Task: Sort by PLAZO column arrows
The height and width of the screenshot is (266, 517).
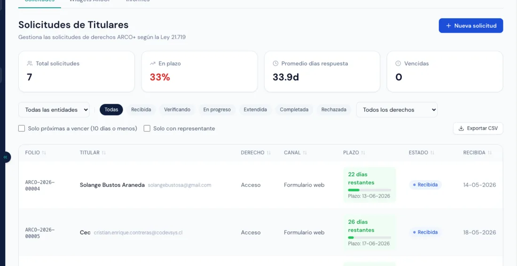Action: click(x=363, y=153)
